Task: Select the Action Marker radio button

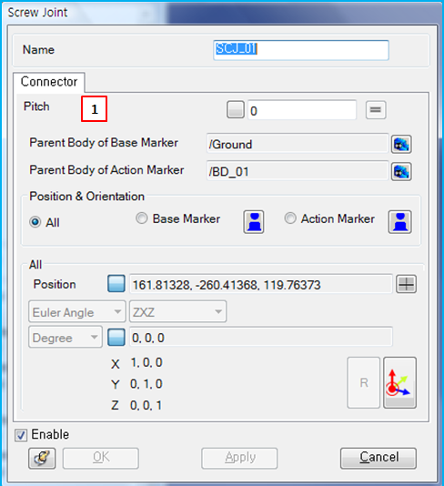Action: [290, 218]
